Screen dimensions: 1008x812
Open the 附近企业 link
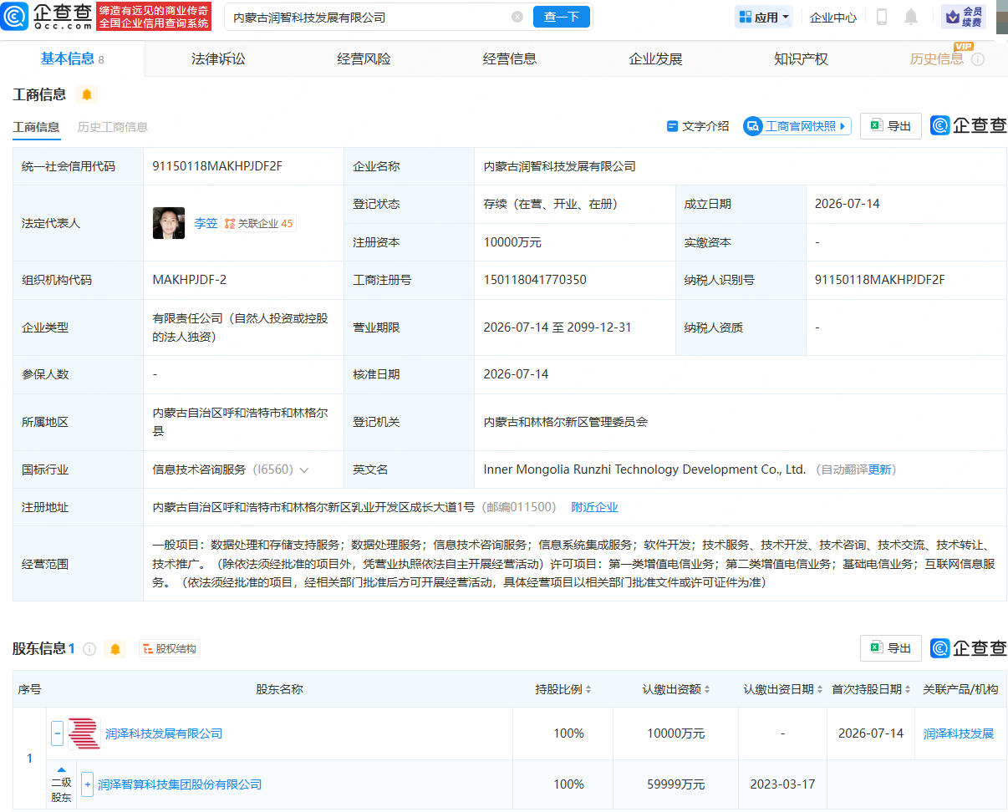point(594,507)
